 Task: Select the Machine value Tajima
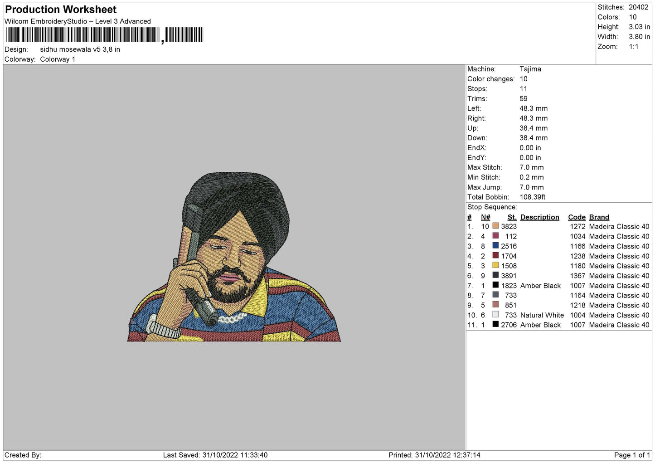coord(530,69)
